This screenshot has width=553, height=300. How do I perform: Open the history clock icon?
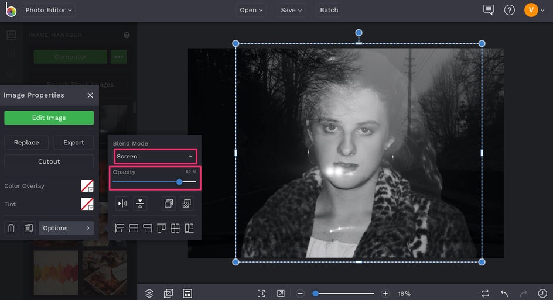pyautogui.click(x=542, y=293)
